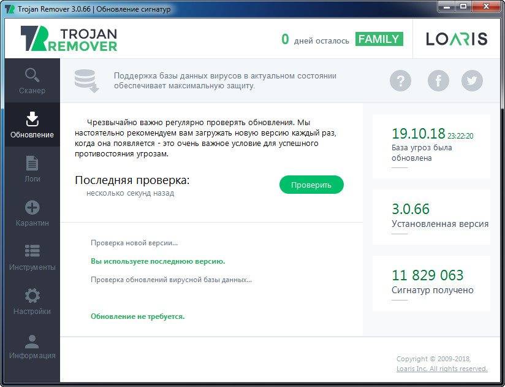Open the Facebook page icon
The width and height of the screenshot is (505, 387).
click(x=438, y=80)
